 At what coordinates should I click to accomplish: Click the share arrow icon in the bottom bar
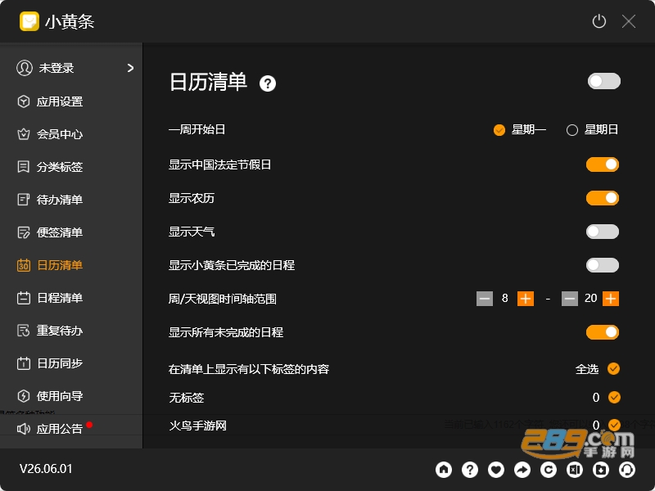[x=522, y=470]
